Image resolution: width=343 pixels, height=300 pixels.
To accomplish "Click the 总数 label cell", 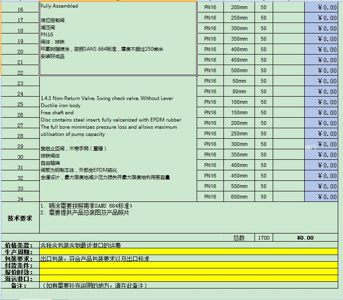I will 239,237.
